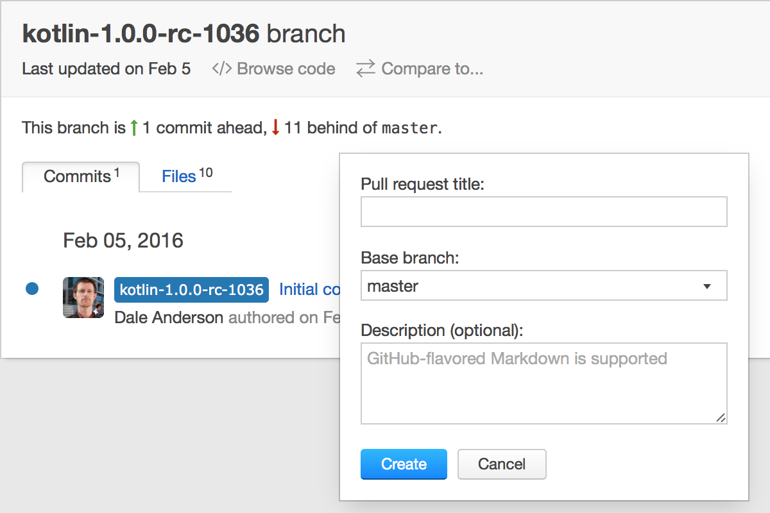The width and height of the screenshot is (770, 513).
Task: Click the red commits-behind arrow
Action: point(276,128)
